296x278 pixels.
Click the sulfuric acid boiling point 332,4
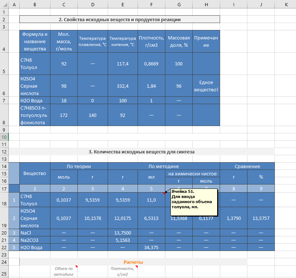[x=123, y=86]
